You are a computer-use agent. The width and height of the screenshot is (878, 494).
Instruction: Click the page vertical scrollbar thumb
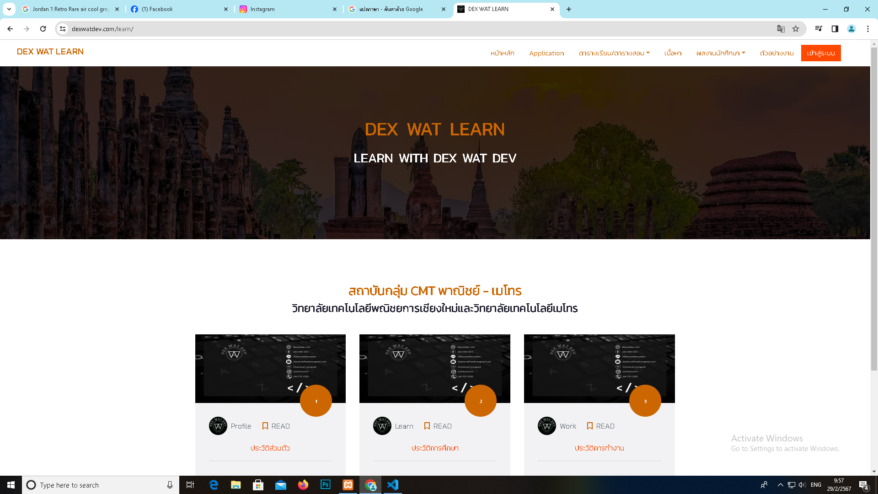pos(874,208)
